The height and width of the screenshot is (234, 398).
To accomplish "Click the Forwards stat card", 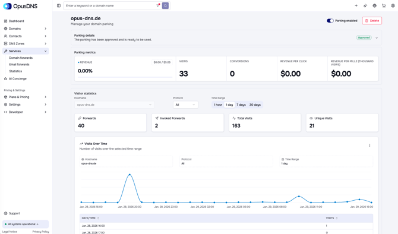I will coord(110,122).
